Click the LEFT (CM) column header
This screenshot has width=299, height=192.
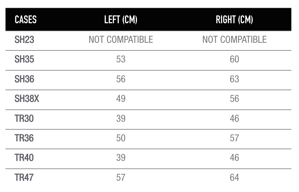121,20
